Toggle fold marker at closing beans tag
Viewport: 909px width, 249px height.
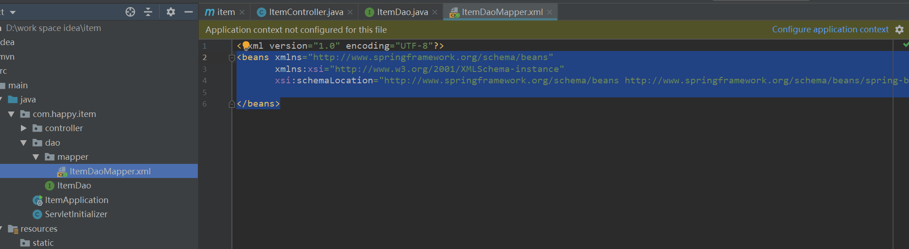point(231,104)
